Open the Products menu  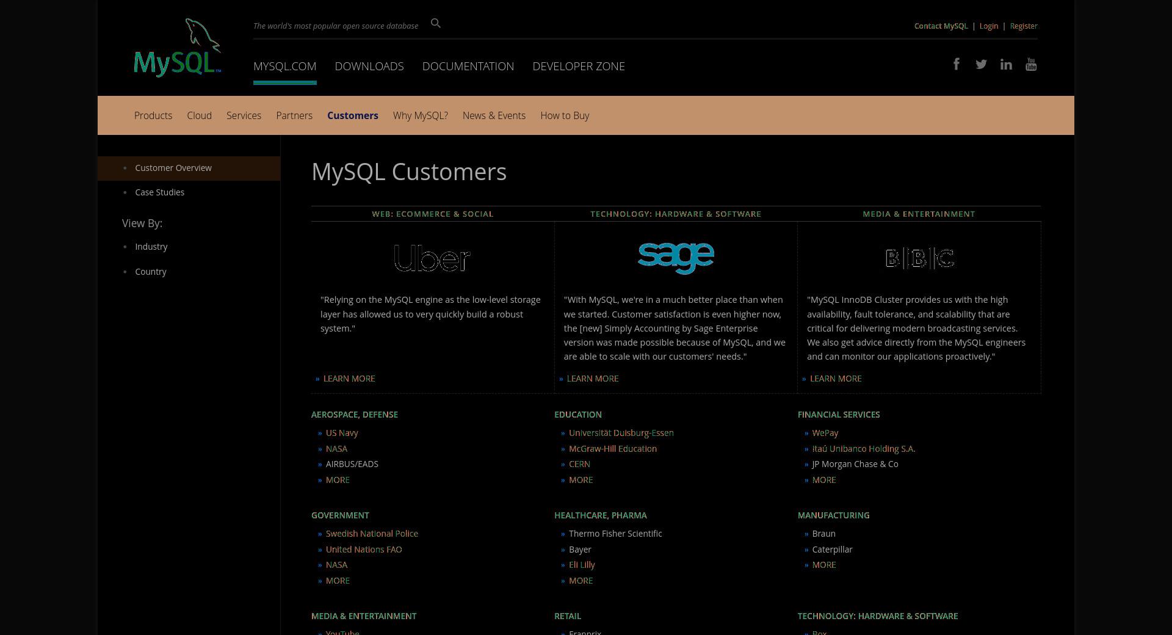click(153, 115)
